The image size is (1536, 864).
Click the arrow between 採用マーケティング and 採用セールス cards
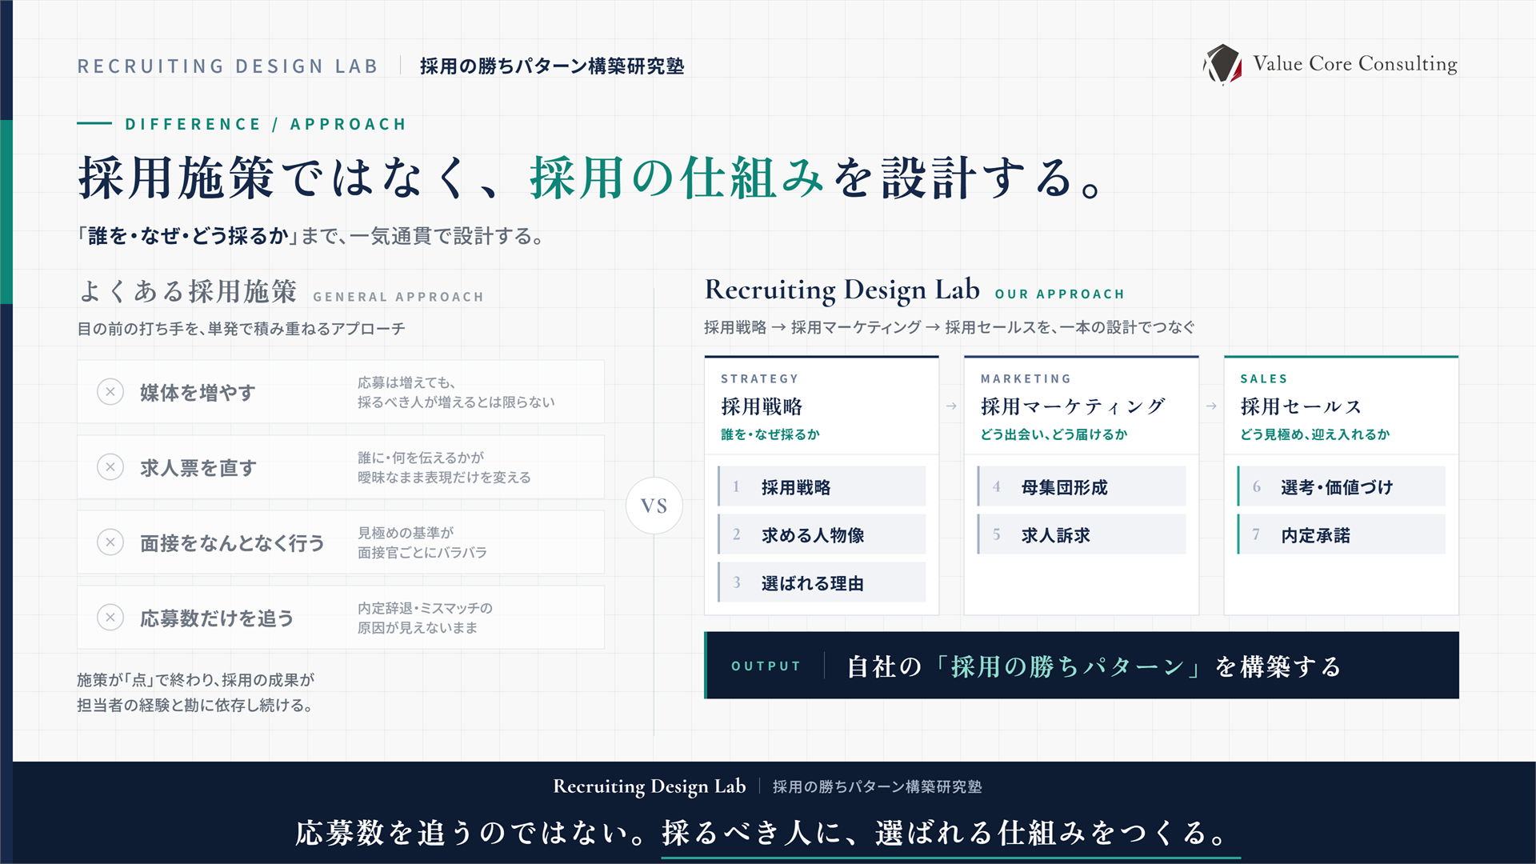pos(1211,406)
